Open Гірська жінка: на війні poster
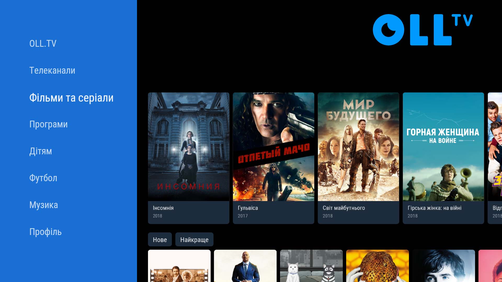Viewport: 502px width, 282px height. [x=443, y=147]
